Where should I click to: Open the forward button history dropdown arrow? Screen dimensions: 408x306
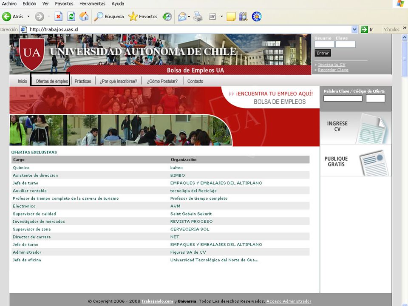(49, 17)
